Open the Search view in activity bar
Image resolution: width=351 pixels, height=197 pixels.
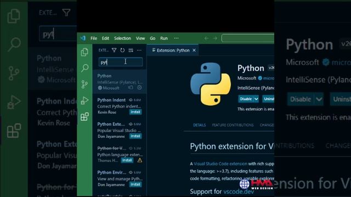(x=84, y=68)
